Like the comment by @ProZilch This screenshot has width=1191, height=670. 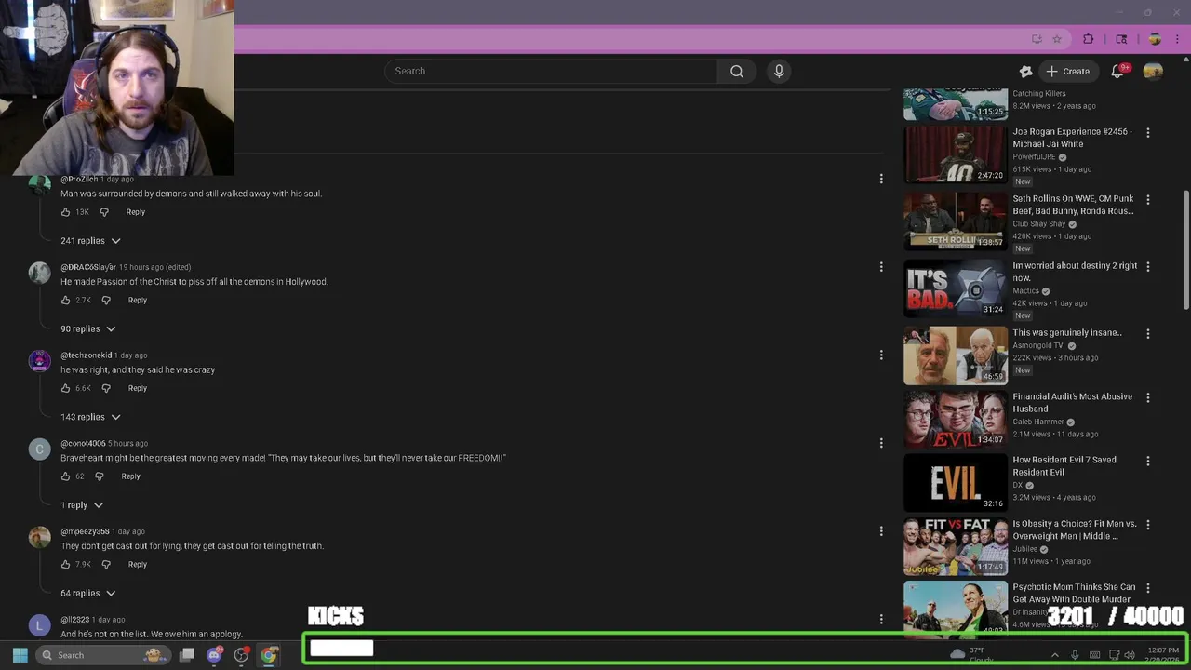coord(65,212)
